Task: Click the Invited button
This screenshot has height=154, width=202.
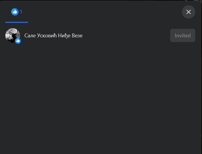Action: (183, 36)
